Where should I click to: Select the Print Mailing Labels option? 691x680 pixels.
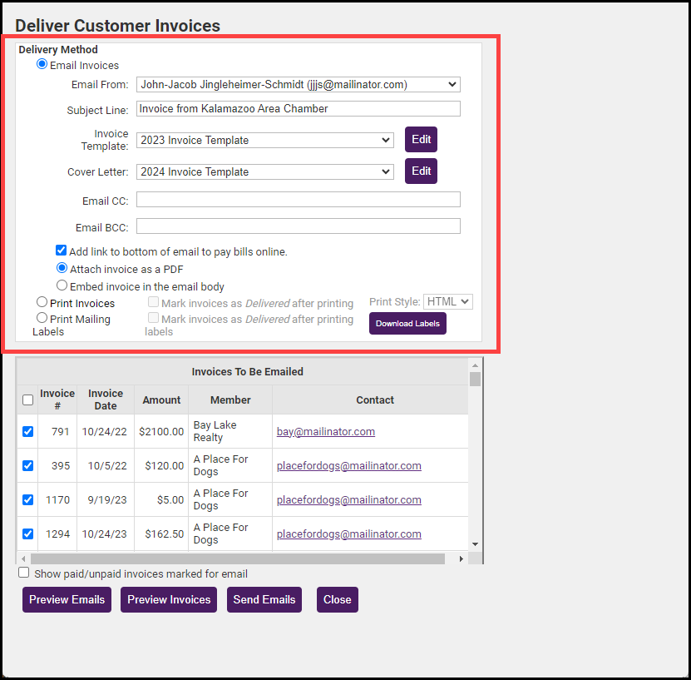point(42,318)
